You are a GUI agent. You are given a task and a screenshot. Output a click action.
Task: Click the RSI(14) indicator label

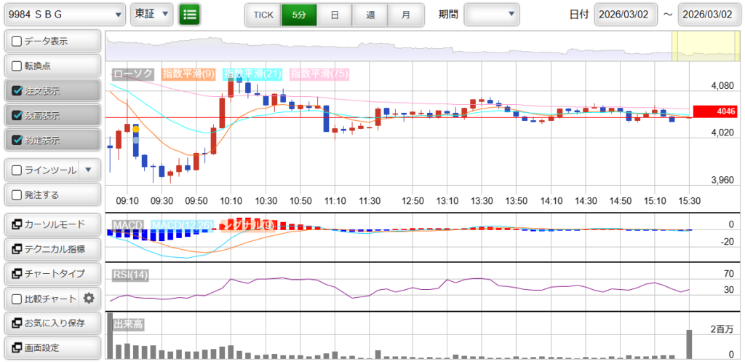pos(130,275)
